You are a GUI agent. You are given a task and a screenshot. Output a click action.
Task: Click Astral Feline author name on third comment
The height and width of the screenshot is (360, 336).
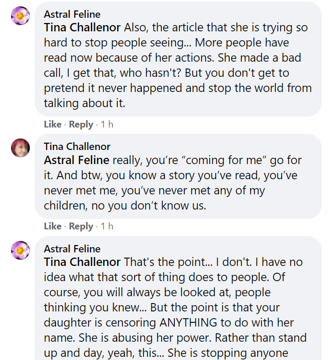[72, 249]
